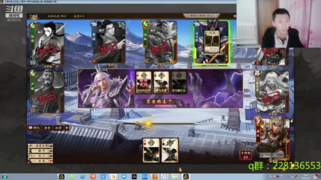Play the spade-suit hand card
The width and height of the screenshot is (321, 180).
tap(170, 151)
